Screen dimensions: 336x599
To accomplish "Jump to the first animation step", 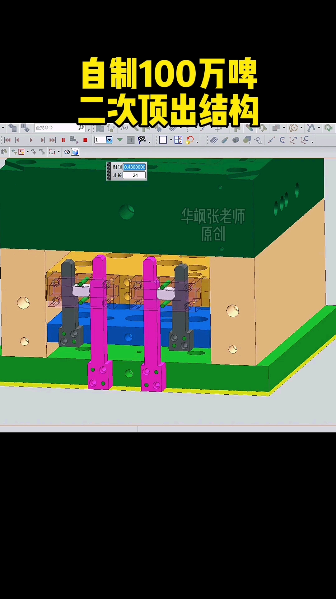I will pyautogui.click(x=7, y=140).
